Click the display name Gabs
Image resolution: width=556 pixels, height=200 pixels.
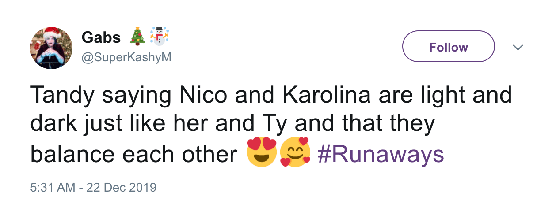[x=101, y=38]
